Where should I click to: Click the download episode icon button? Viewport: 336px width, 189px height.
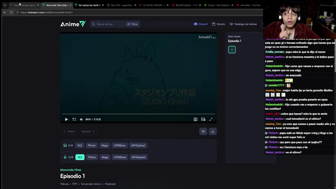[213, 132]
